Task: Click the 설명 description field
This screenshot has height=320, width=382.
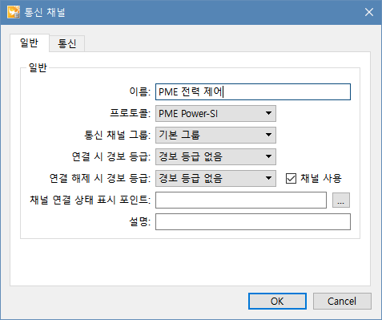Action: pos(253,221)
